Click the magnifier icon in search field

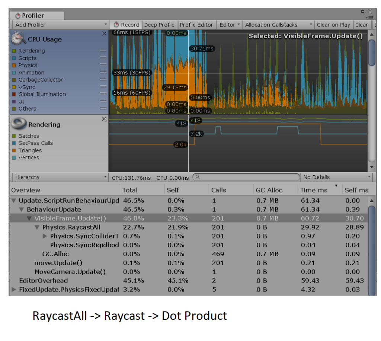[198, 178]
